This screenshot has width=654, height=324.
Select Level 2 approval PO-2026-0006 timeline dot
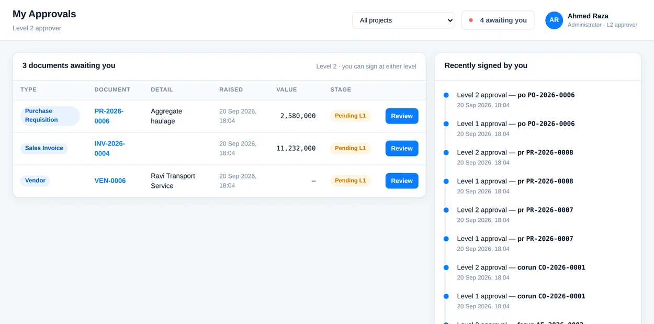(x=446, y=95)
